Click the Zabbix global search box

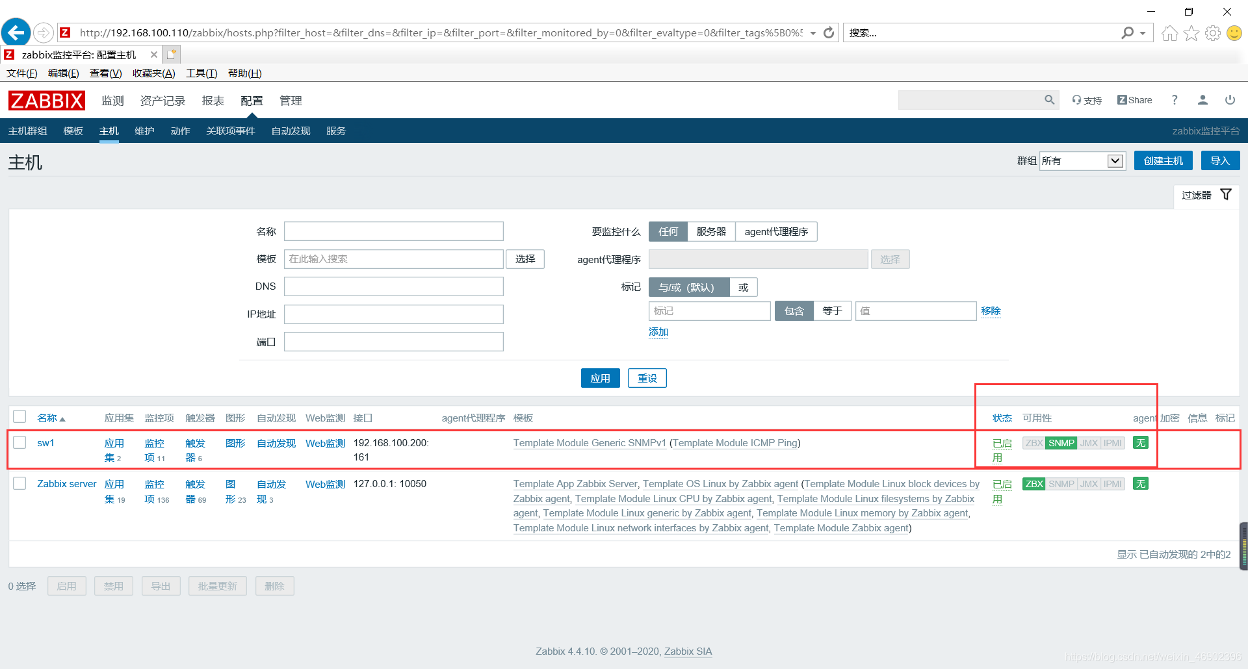(x=971, y=100)
